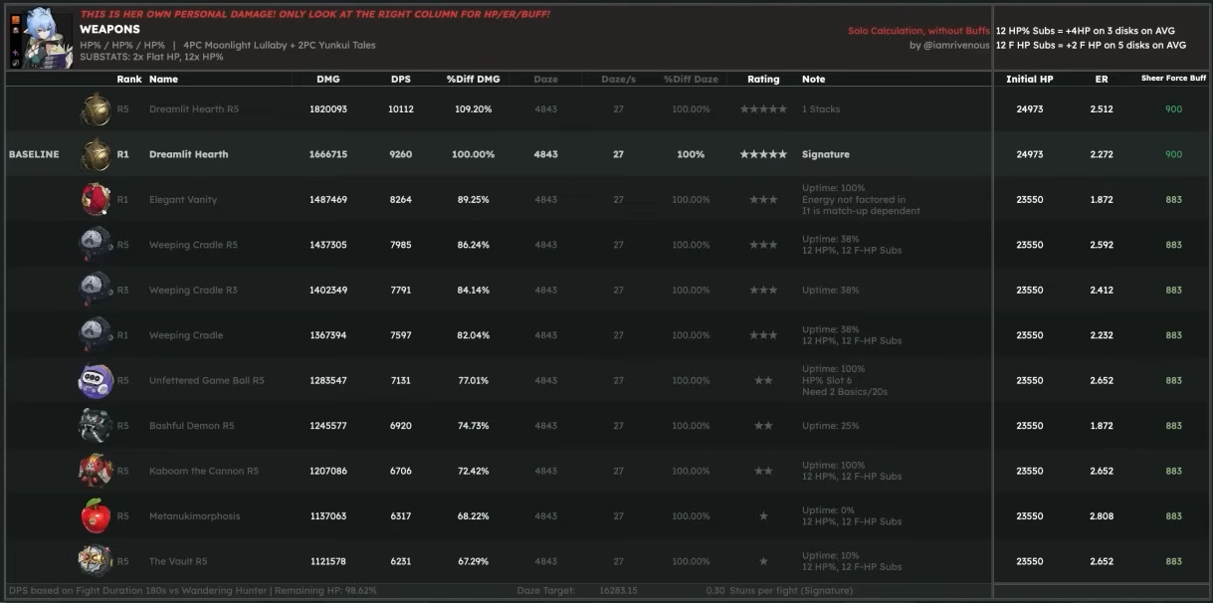Click the 1 Stacks note
The height and width of the screenshot is (603, 1213).
point(821,108)
